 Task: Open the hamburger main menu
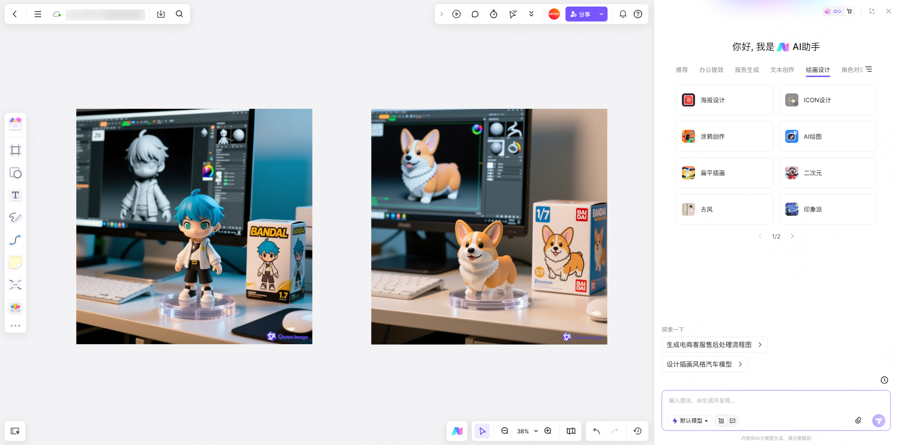[x=38, y=14]
